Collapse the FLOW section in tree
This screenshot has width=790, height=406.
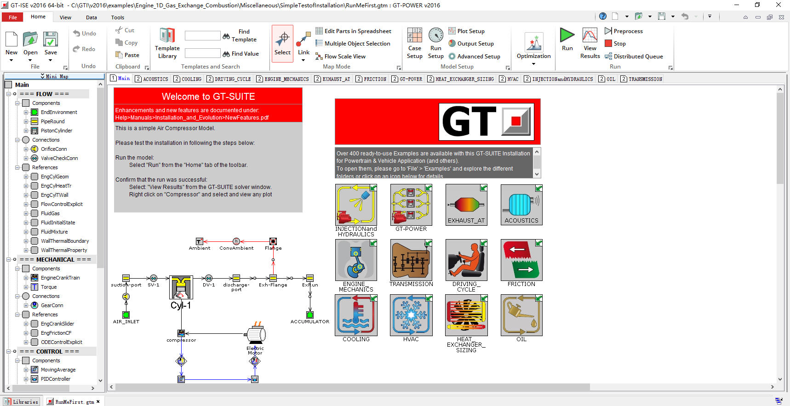8,94
